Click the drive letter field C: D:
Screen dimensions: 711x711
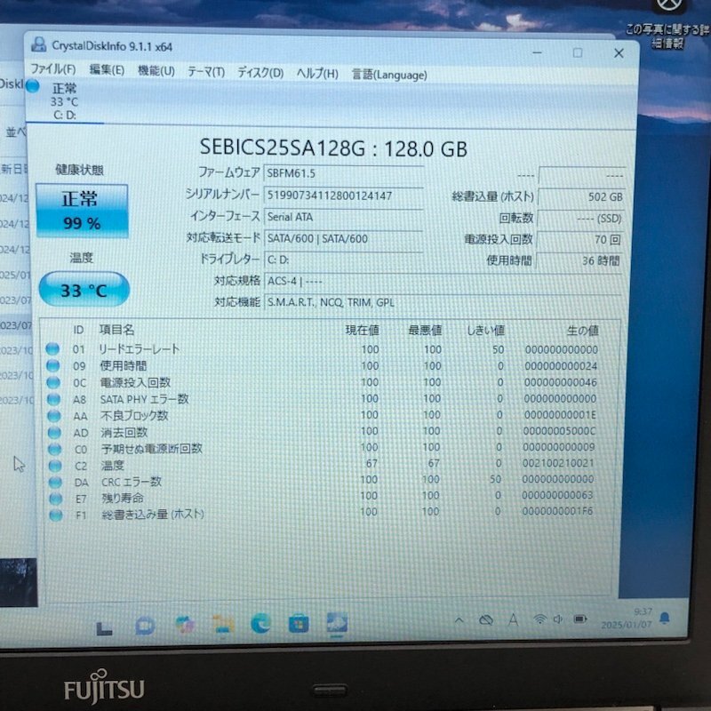(x=343, y=260)
